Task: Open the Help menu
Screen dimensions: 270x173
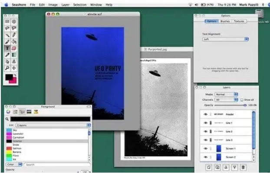Action: coord(109,5)
